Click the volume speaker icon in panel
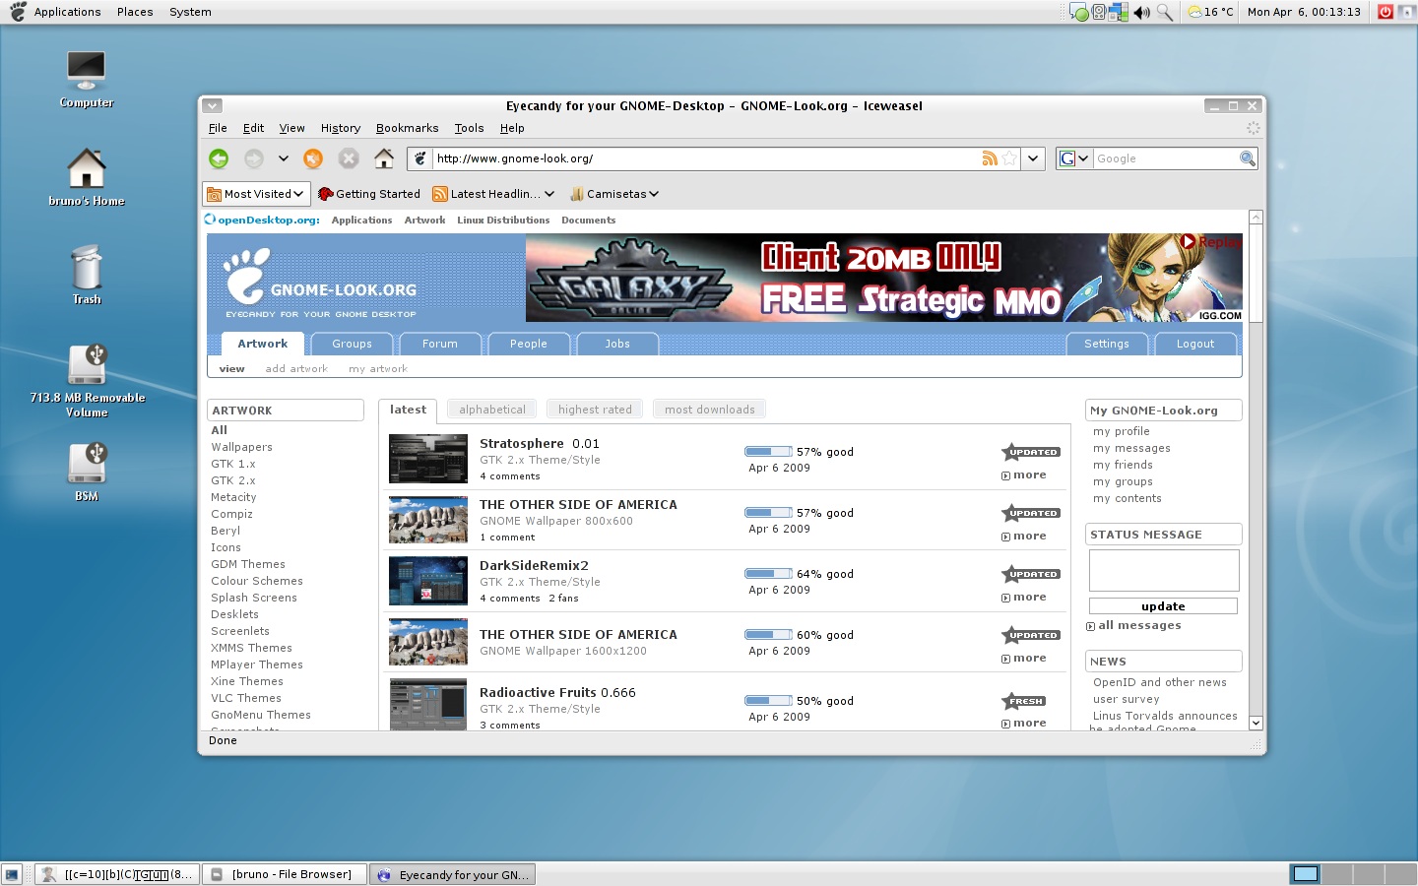Screen dimensions: 1418x886 pos(1141,12)
